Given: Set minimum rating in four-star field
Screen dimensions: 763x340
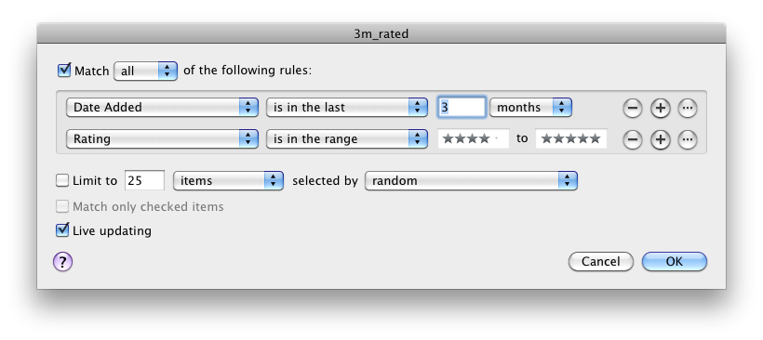Looking at the screenshot, I should click(473, 139).
